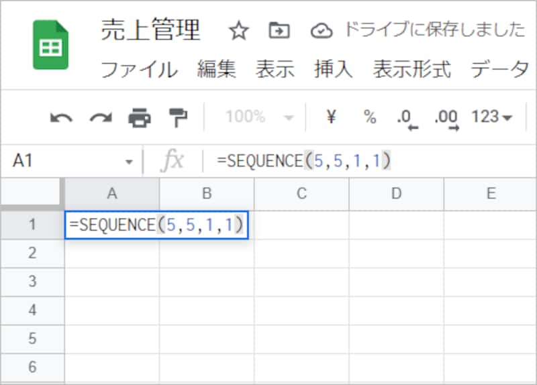
Task: Select cell D4
Action: pyautogui.click(x=396, y=311)
